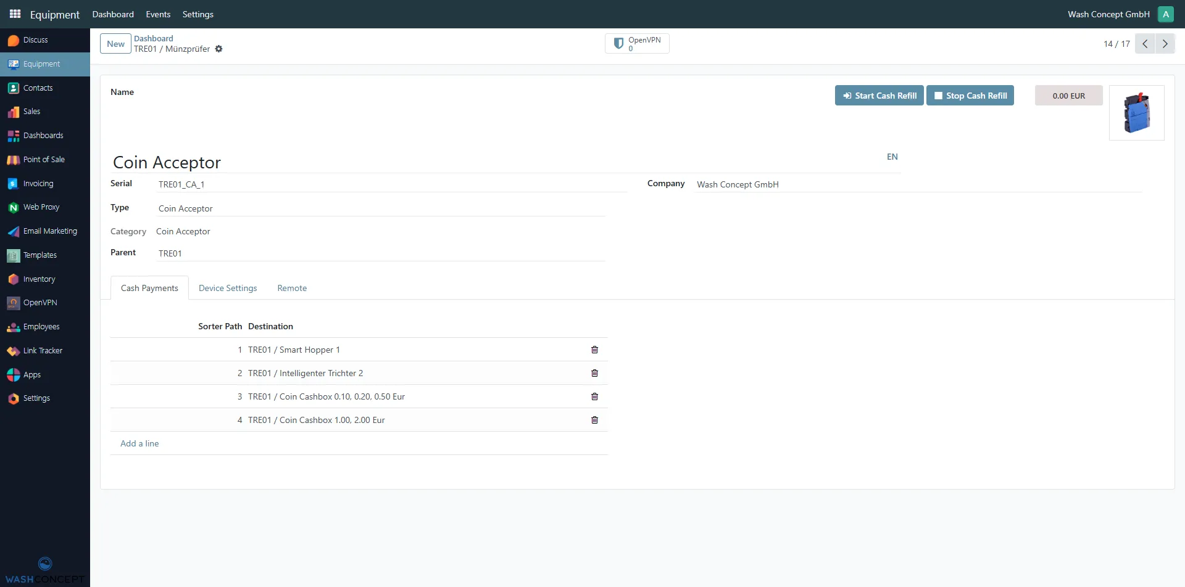Delete the Smart Hopper 1 row
The height and width of the screenshot is (587, 1185).
(594, 350)
